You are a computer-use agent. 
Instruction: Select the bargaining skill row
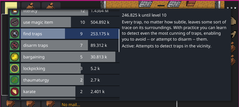64,57
